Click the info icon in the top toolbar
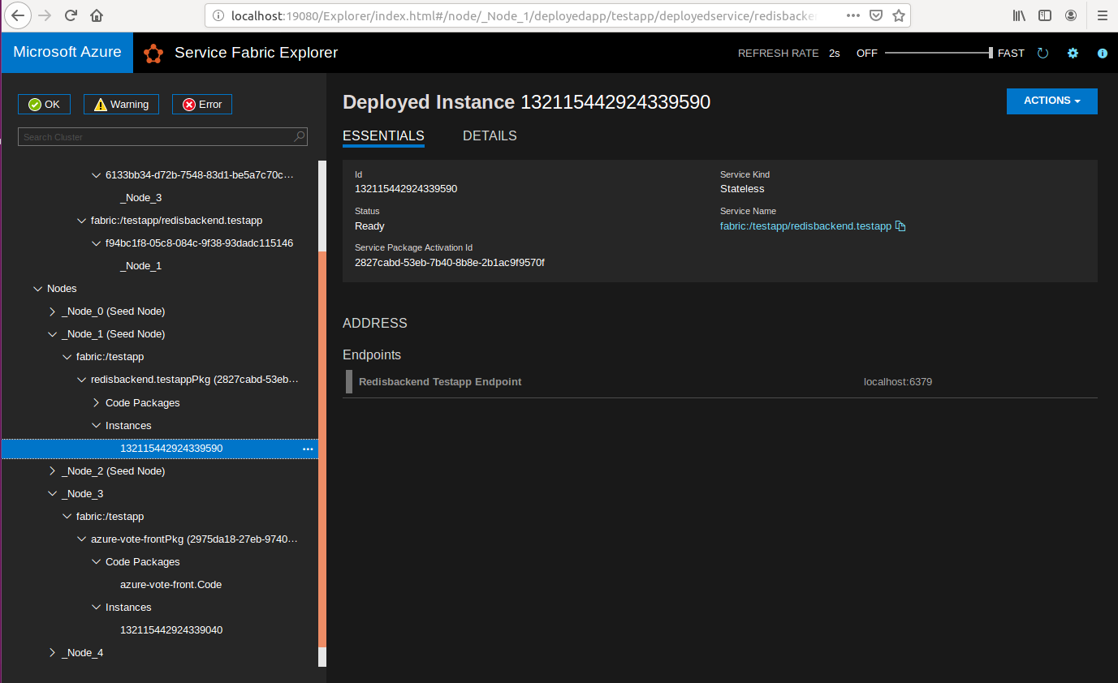 (x=1102, y=53)
